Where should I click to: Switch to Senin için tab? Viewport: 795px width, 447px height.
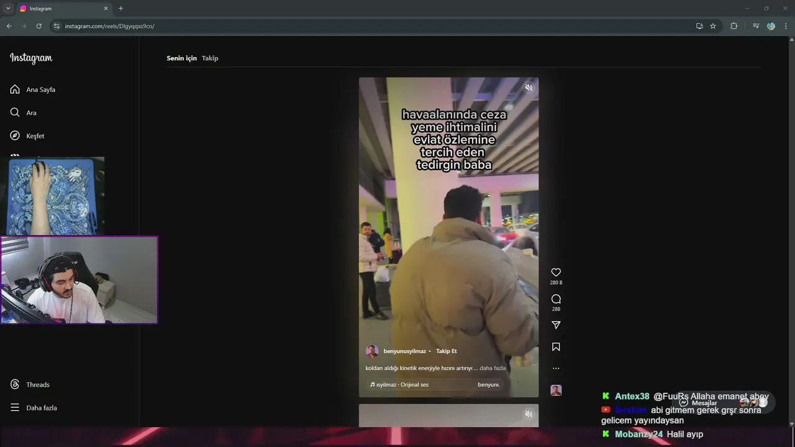[181, 58]
